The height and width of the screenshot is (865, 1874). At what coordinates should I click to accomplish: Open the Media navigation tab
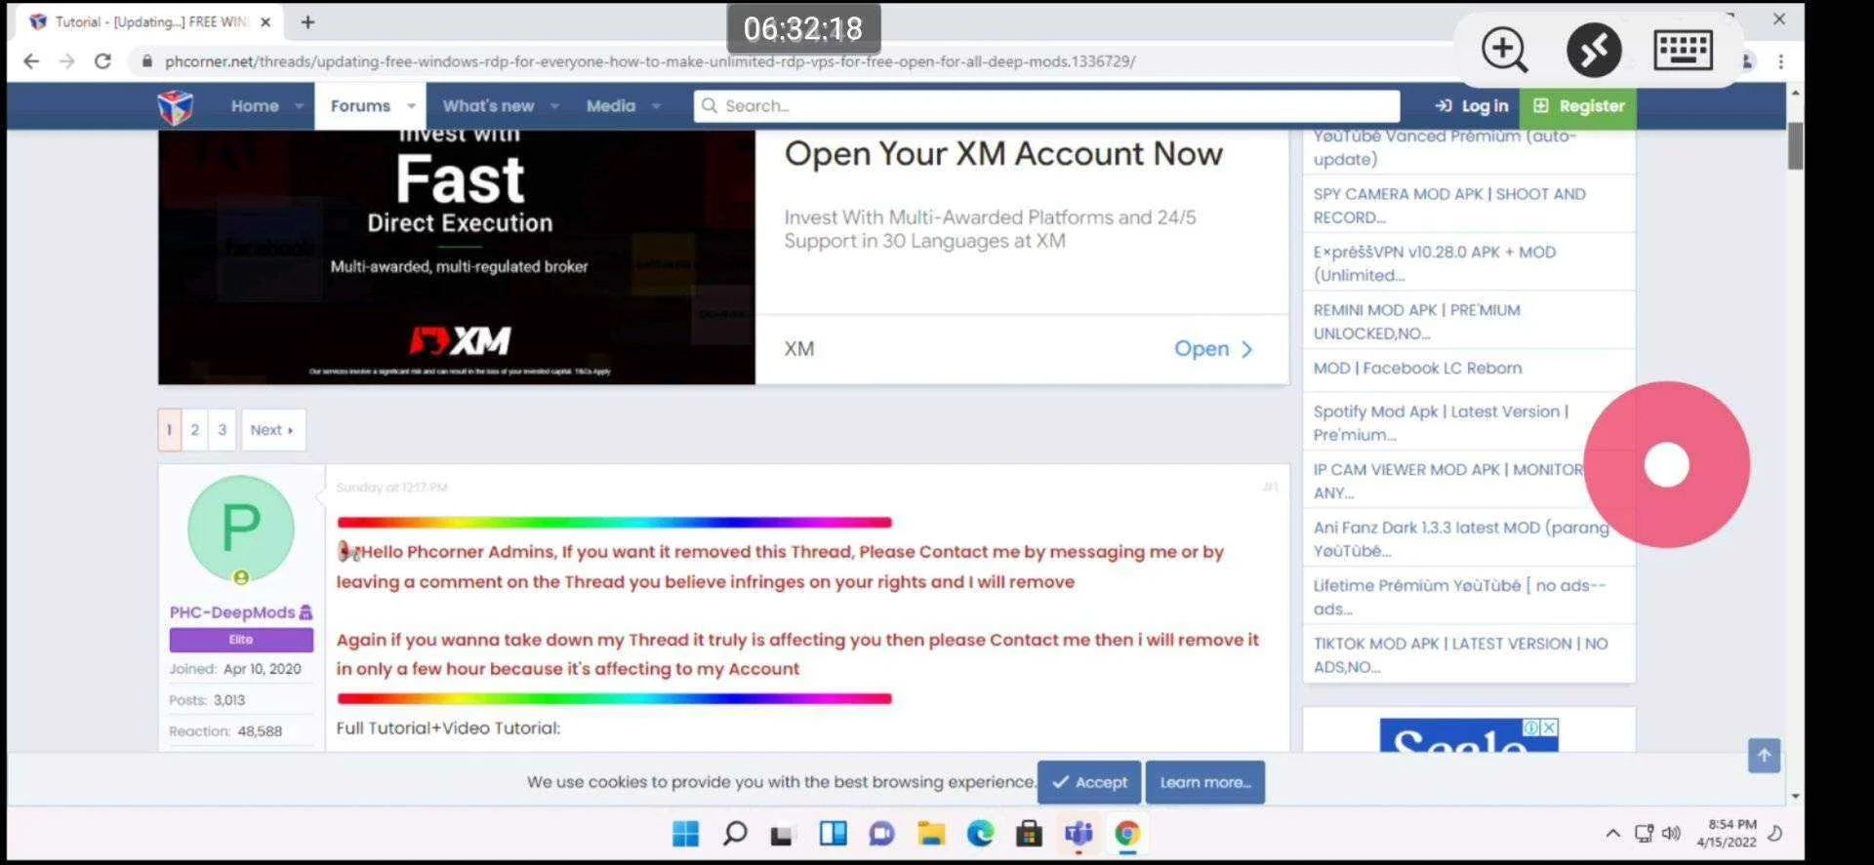(611, 106)
